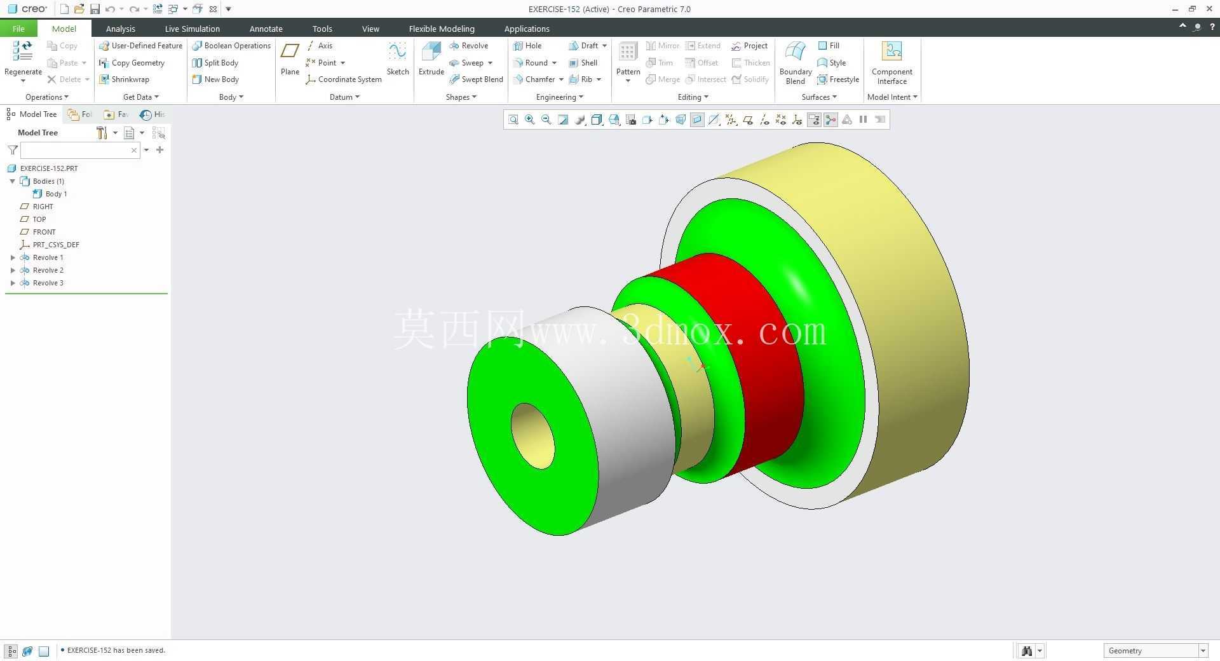
Task: Click the New file icon
Action: click(x=64, y=9)
